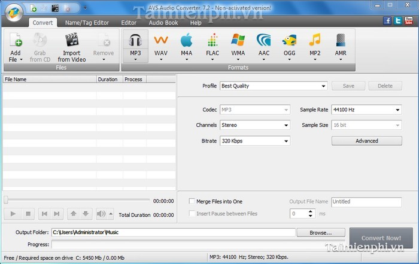Increase pause duration stepper up arrow

click(310, 211)
